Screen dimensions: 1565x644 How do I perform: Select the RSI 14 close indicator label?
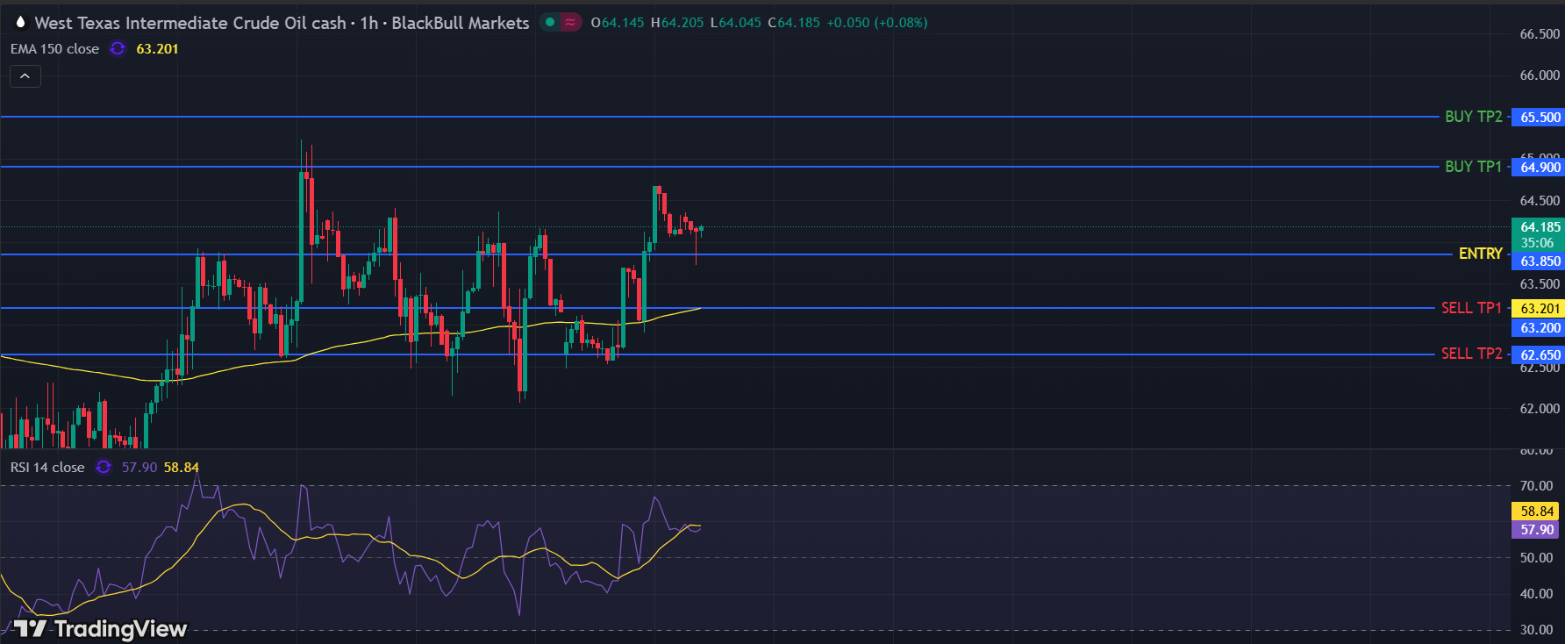pyautogui.click(x=47, y=468)
